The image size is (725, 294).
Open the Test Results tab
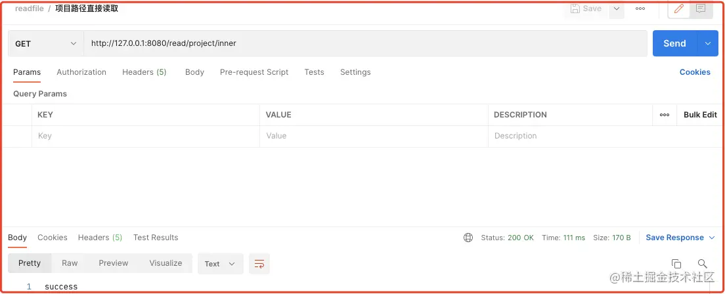pos(156,238)
